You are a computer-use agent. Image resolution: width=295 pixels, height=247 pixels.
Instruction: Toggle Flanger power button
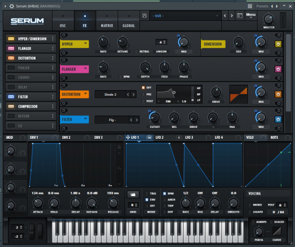click(278, 69)
